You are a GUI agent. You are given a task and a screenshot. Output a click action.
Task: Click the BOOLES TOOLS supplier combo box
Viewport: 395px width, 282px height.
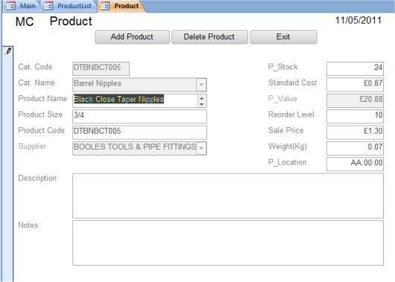[x=139, y=148]
